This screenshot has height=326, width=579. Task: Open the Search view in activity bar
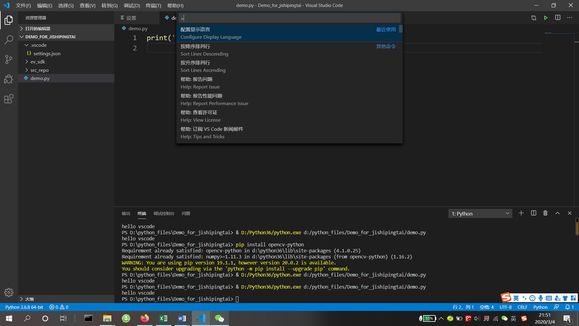(x=9, y=40)
